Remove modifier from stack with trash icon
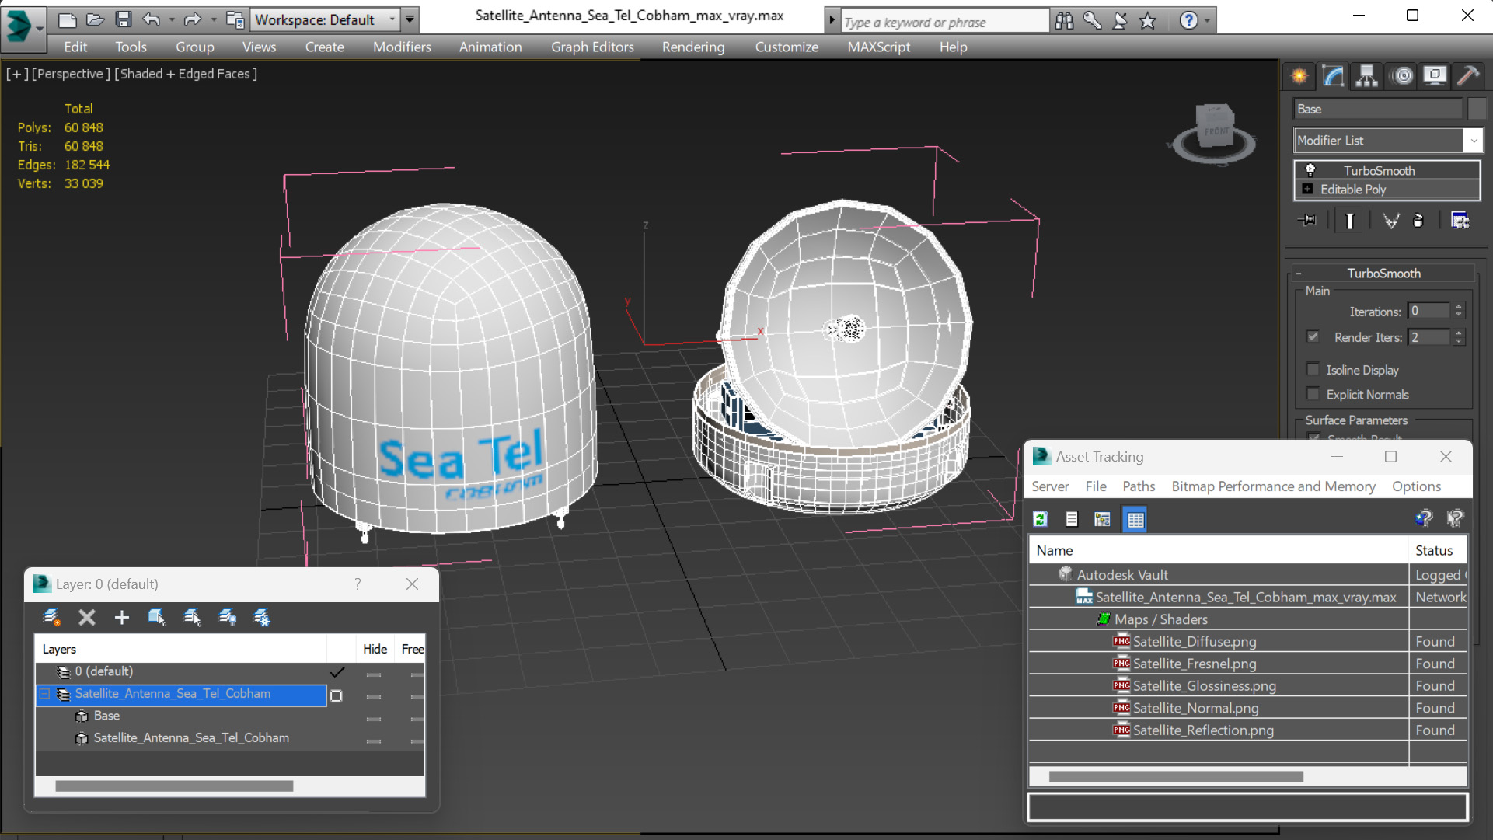 pyautogui.click(x=1418, y=221)
